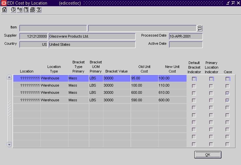
Task: Select New Unit Cost 110.00 cell
Action: click(x=172, y=85)
